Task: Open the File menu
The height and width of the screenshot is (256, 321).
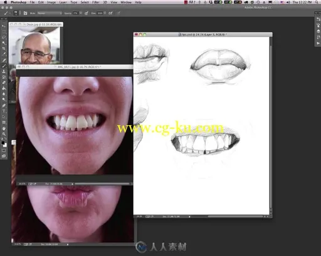Action: [32, 3]
